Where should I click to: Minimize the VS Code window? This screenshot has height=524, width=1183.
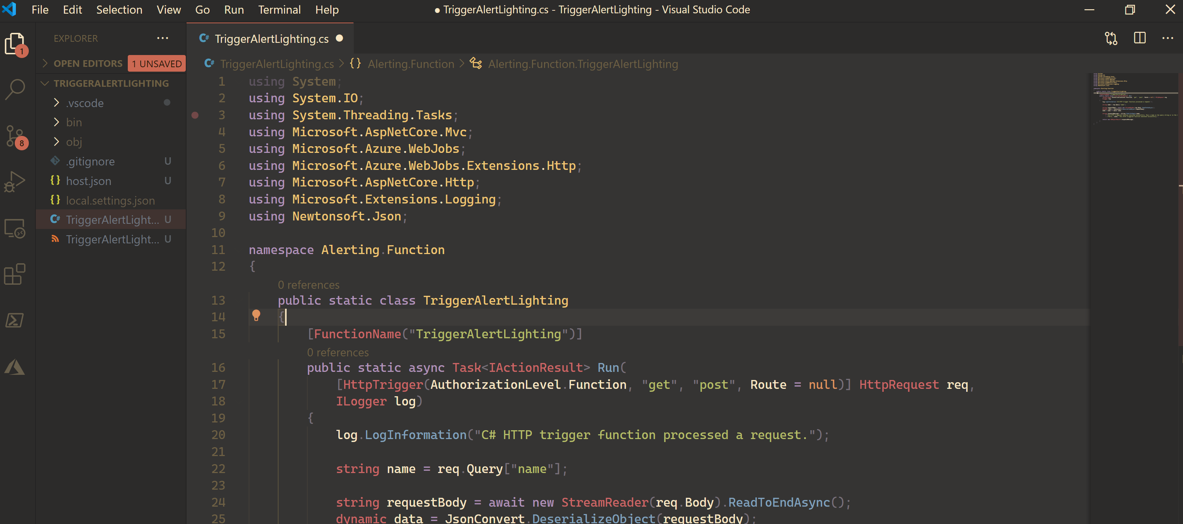click(1089, 9)
